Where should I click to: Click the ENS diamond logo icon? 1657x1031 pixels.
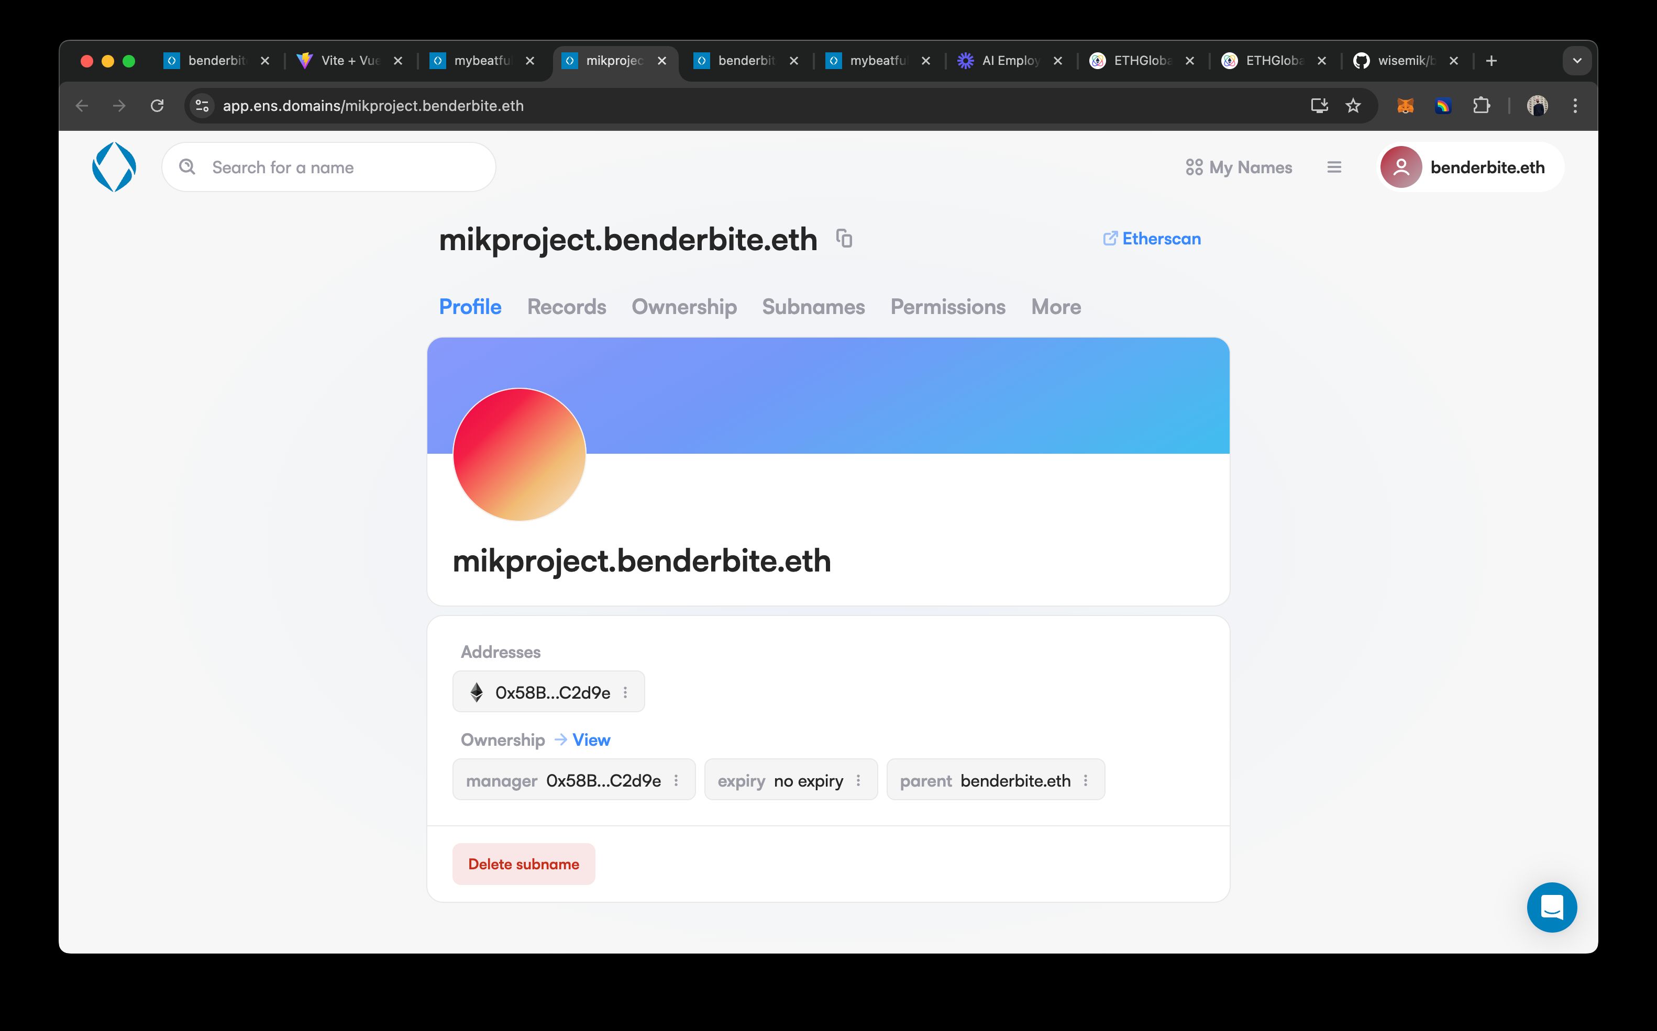[115, 166]
